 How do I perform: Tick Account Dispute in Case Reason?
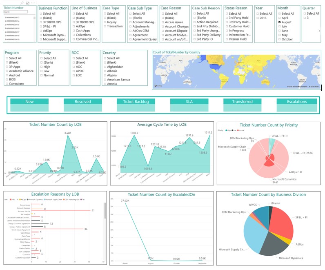pyautogui.click(x=163, y=31)
